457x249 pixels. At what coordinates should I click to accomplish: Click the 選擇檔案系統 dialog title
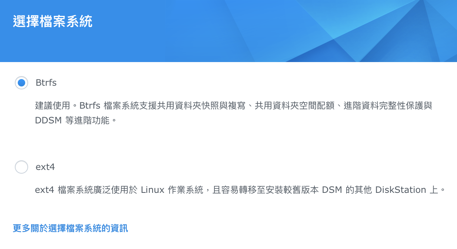53,22
